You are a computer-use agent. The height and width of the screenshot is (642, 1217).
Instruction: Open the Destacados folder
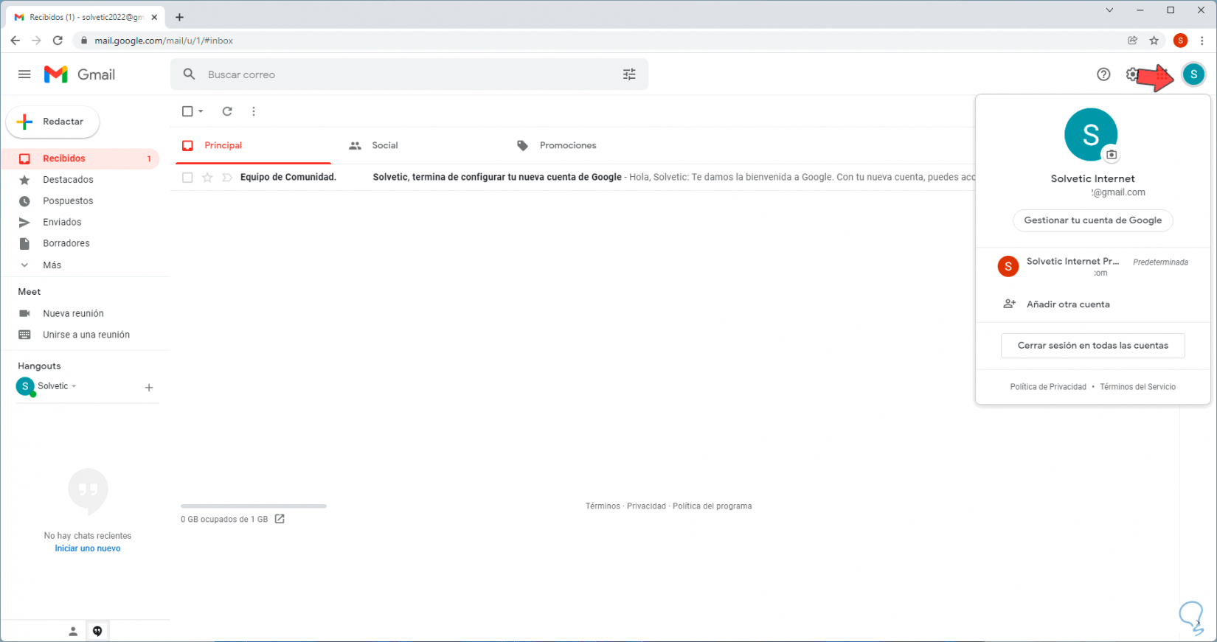pos(80,180)
